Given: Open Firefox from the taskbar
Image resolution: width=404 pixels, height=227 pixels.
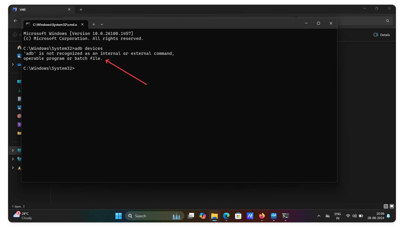Looking at the screenshot, I should 262,216.
